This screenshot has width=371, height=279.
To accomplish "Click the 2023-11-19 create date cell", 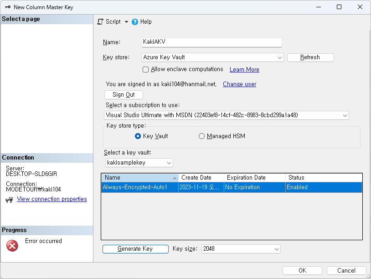I will [201, 187].
